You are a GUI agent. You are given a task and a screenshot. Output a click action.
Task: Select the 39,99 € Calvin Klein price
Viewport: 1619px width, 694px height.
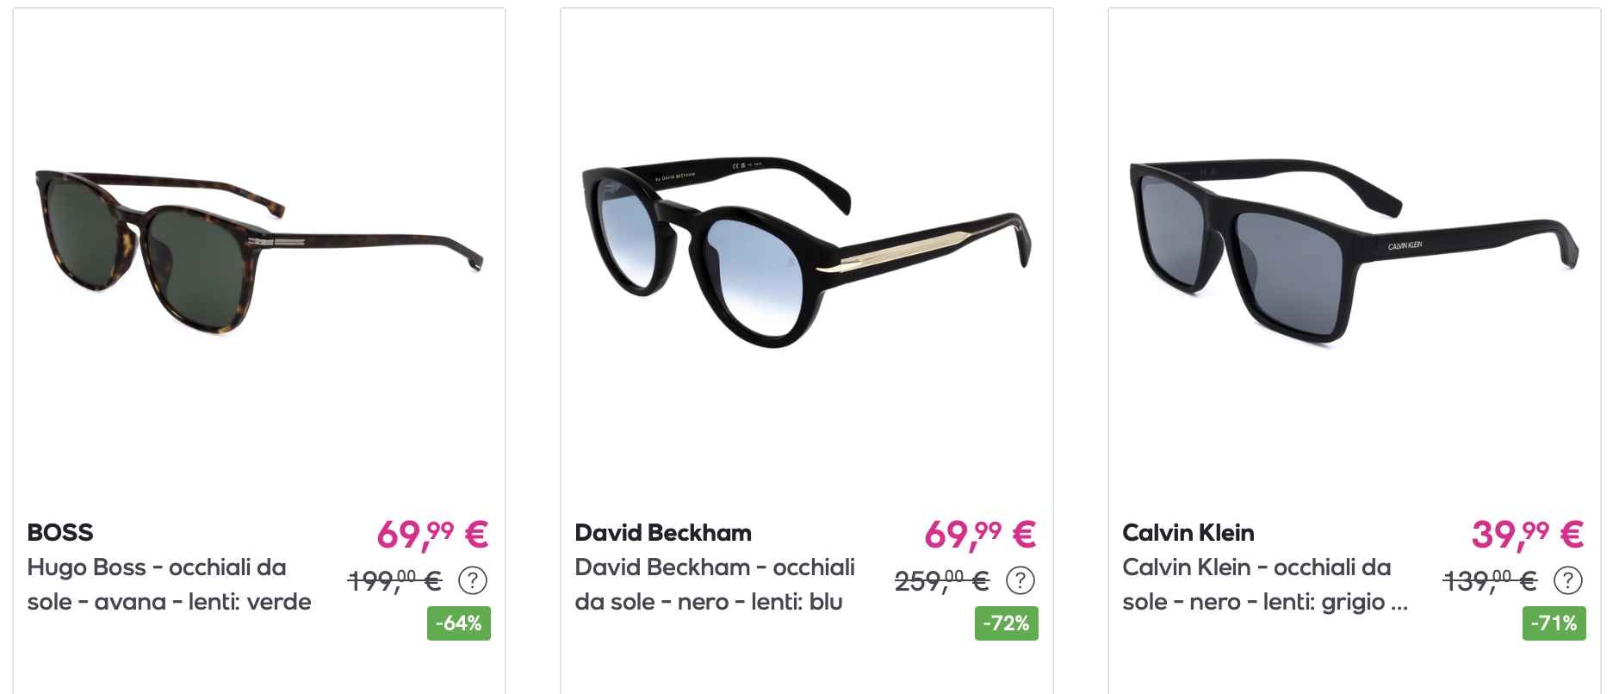click(x=1528, y=535)
